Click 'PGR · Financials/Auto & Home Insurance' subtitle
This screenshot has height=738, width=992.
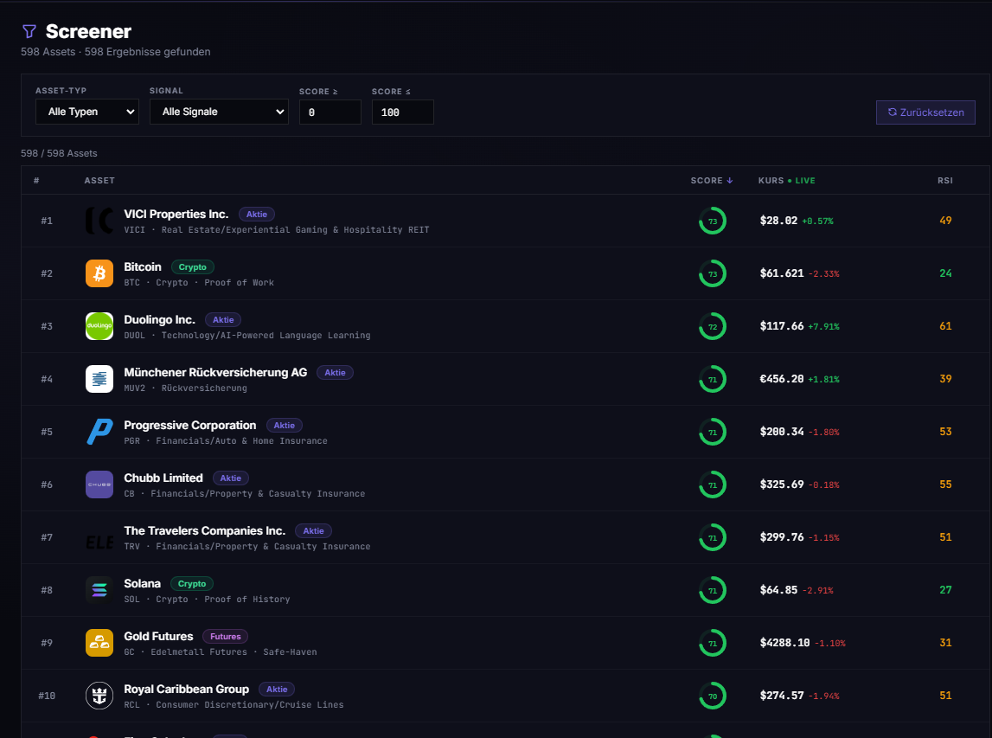(226, 440)
